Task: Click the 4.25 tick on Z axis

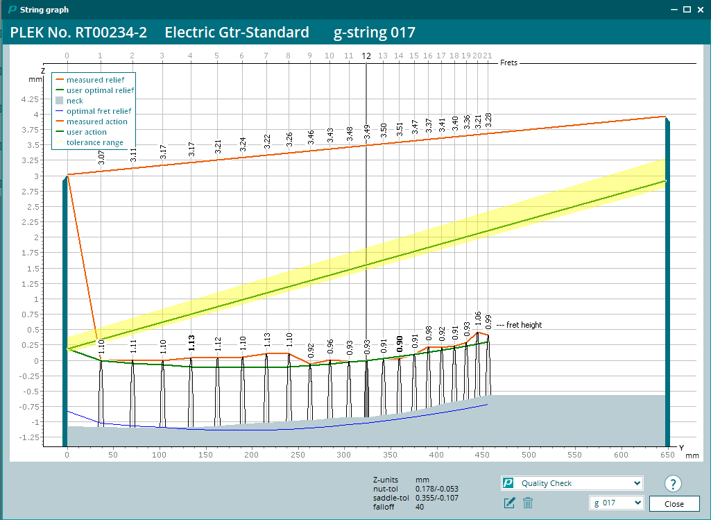Action: coord(30,99)
